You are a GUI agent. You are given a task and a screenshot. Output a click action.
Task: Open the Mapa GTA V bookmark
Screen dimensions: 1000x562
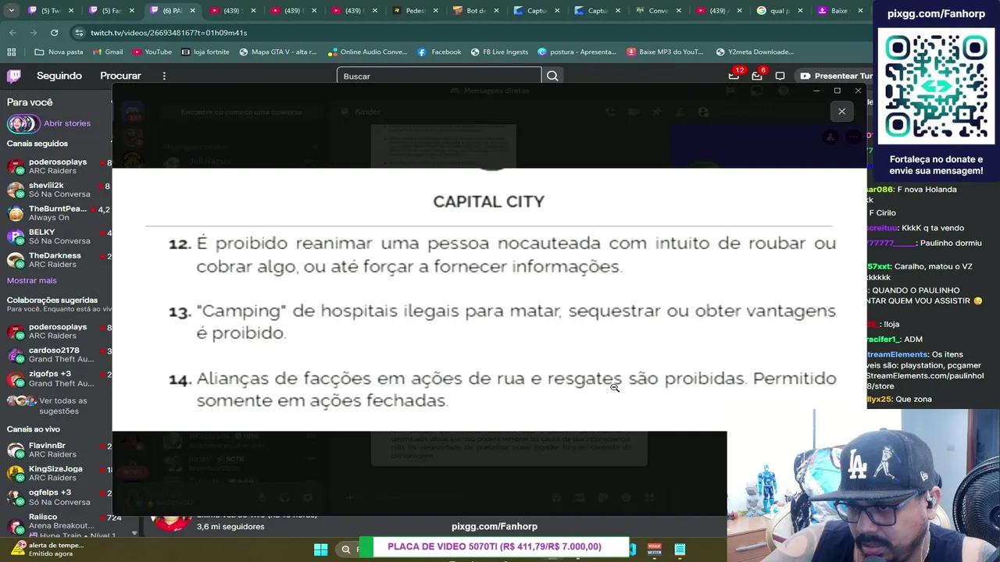[278, 52]
